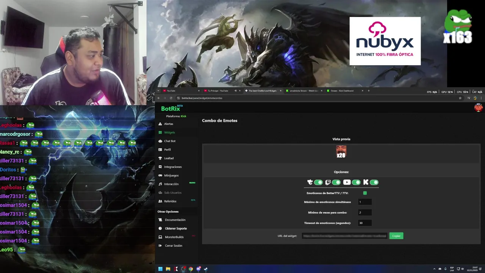Image resolution: width=485 pixels, height=273 pixels.
Task: Switch to Tu Príncipe - YouTube tab
Action: pos(222,91)
